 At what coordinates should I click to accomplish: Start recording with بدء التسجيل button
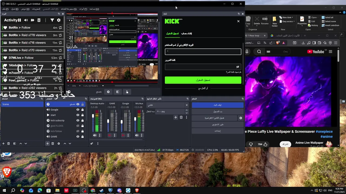(218, 112)
